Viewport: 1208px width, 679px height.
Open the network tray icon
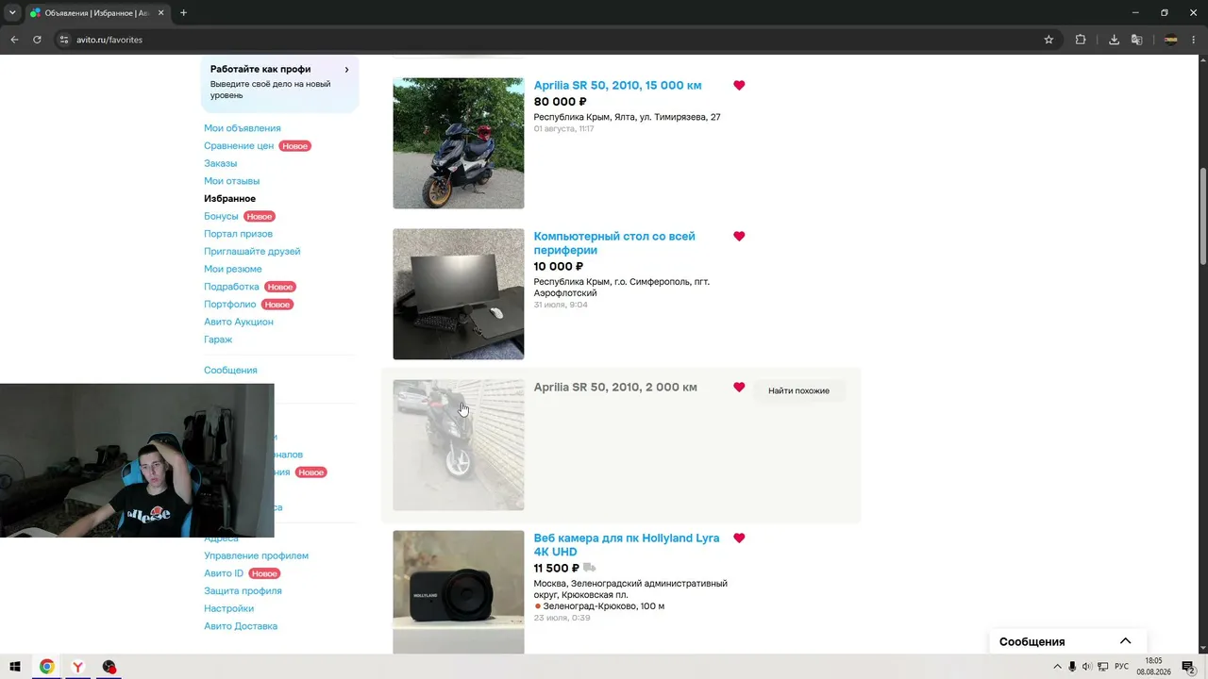[1102, 667]
